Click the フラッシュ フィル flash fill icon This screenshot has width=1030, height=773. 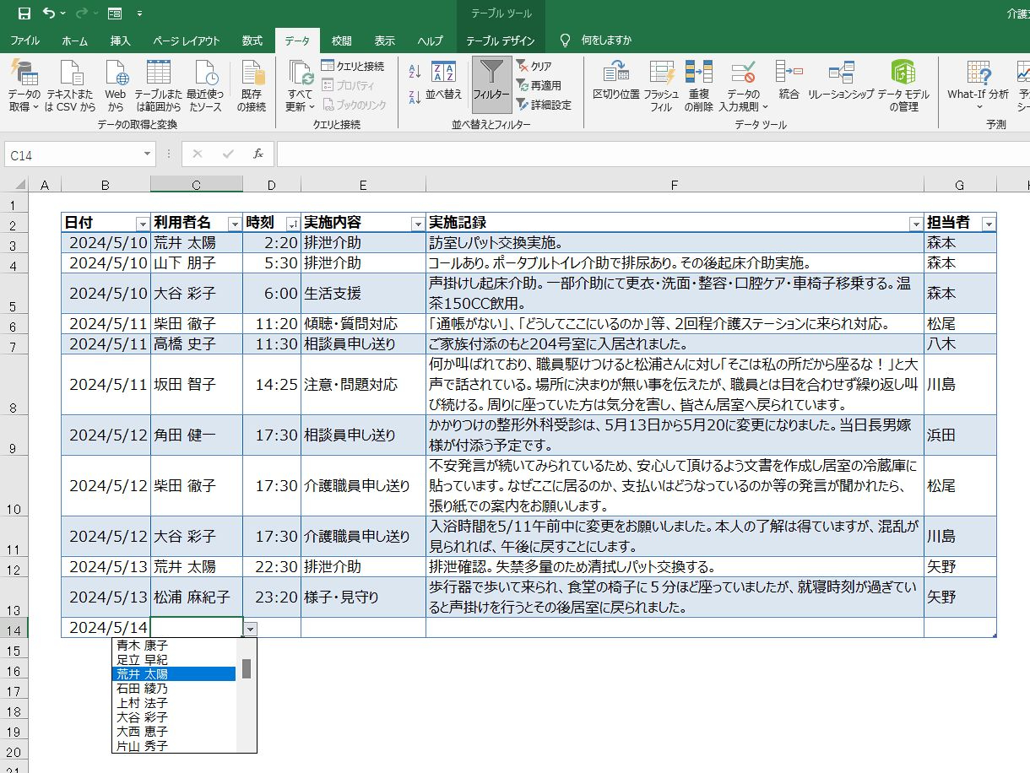click(x=661, y=85)
